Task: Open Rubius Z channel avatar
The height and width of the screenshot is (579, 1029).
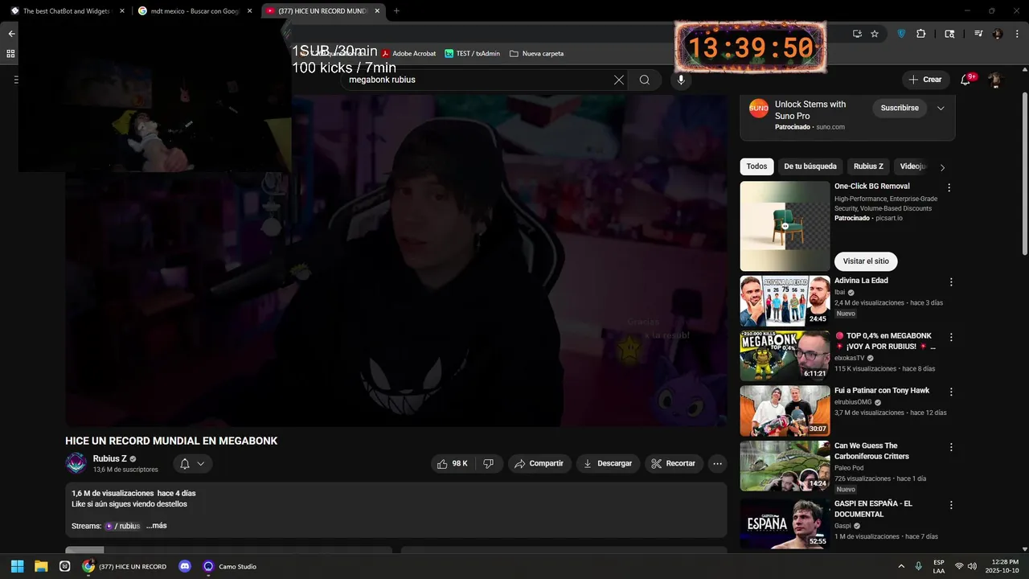Action: coord(76,463)
